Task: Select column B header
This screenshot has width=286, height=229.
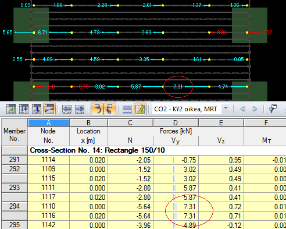Action: click(x=88, y=123)
